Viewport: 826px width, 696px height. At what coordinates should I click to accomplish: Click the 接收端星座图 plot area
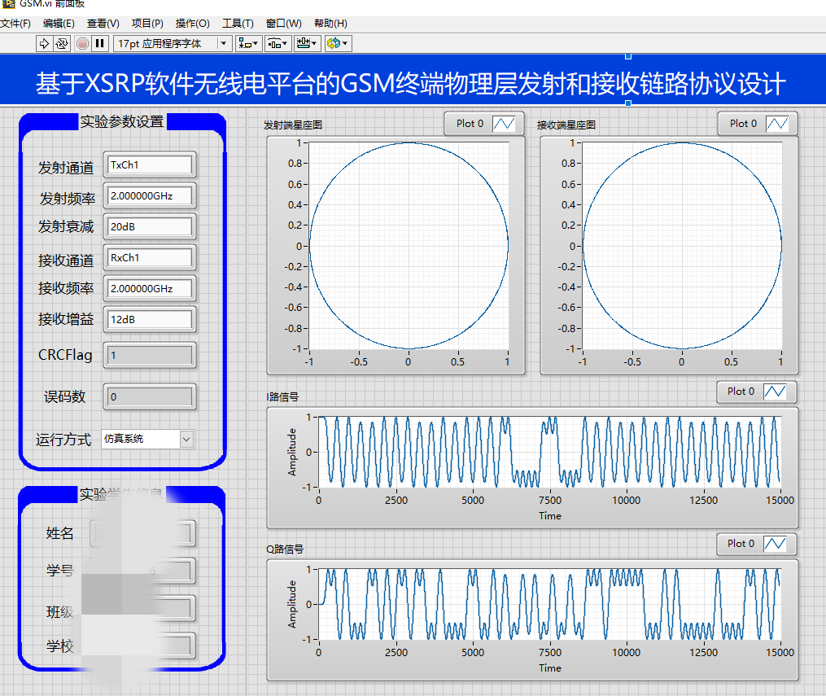pos(682,246)
